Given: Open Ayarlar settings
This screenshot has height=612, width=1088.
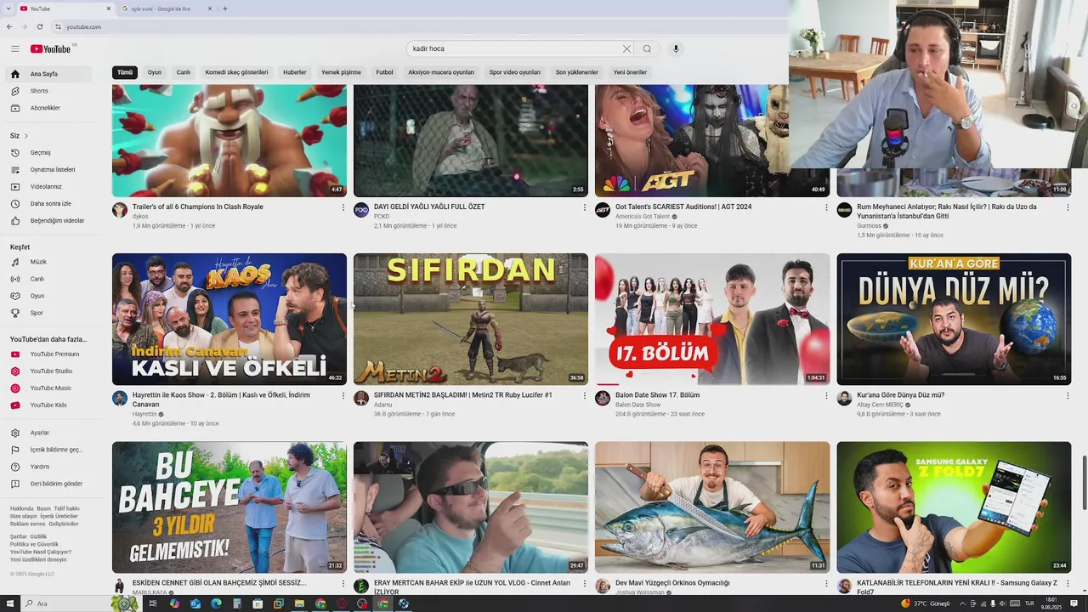Looking at the screenshot, I should [48, 433].
